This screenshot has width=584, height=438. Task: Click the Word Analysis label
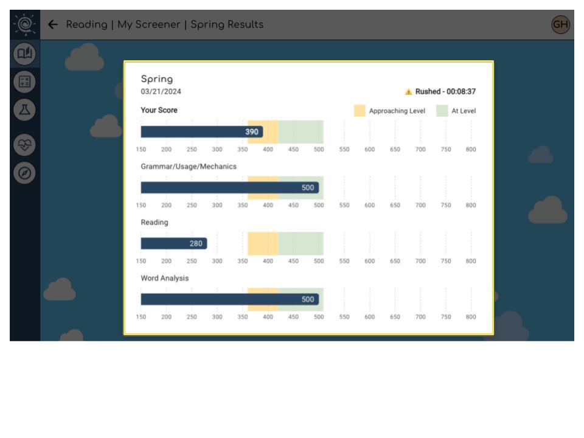click(x=165, y=278)
